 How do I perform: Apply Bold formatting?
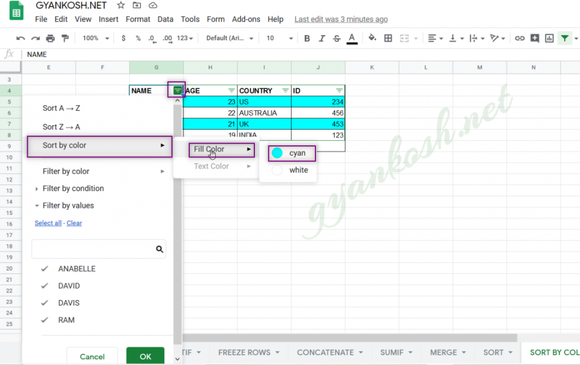[x=307, y=38]
